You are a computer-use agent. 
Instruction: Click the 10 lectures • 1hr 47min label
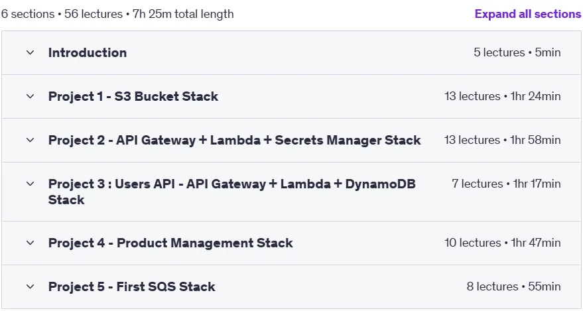[x=503, y=243]
